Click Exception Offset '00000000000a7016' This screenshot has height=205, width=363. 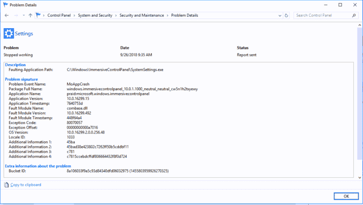tap(82, 128)
